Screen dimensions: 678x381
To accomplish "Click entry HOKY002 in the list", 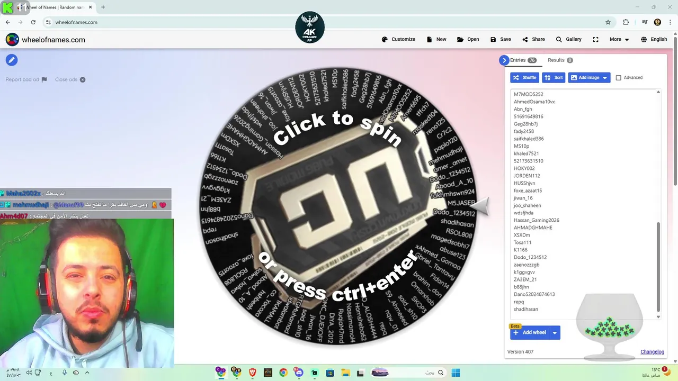I will [524, 168].
